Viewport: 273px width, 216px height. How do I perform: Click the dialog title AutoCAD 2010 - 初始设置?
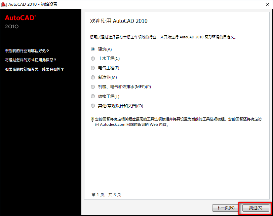(33, 4)
